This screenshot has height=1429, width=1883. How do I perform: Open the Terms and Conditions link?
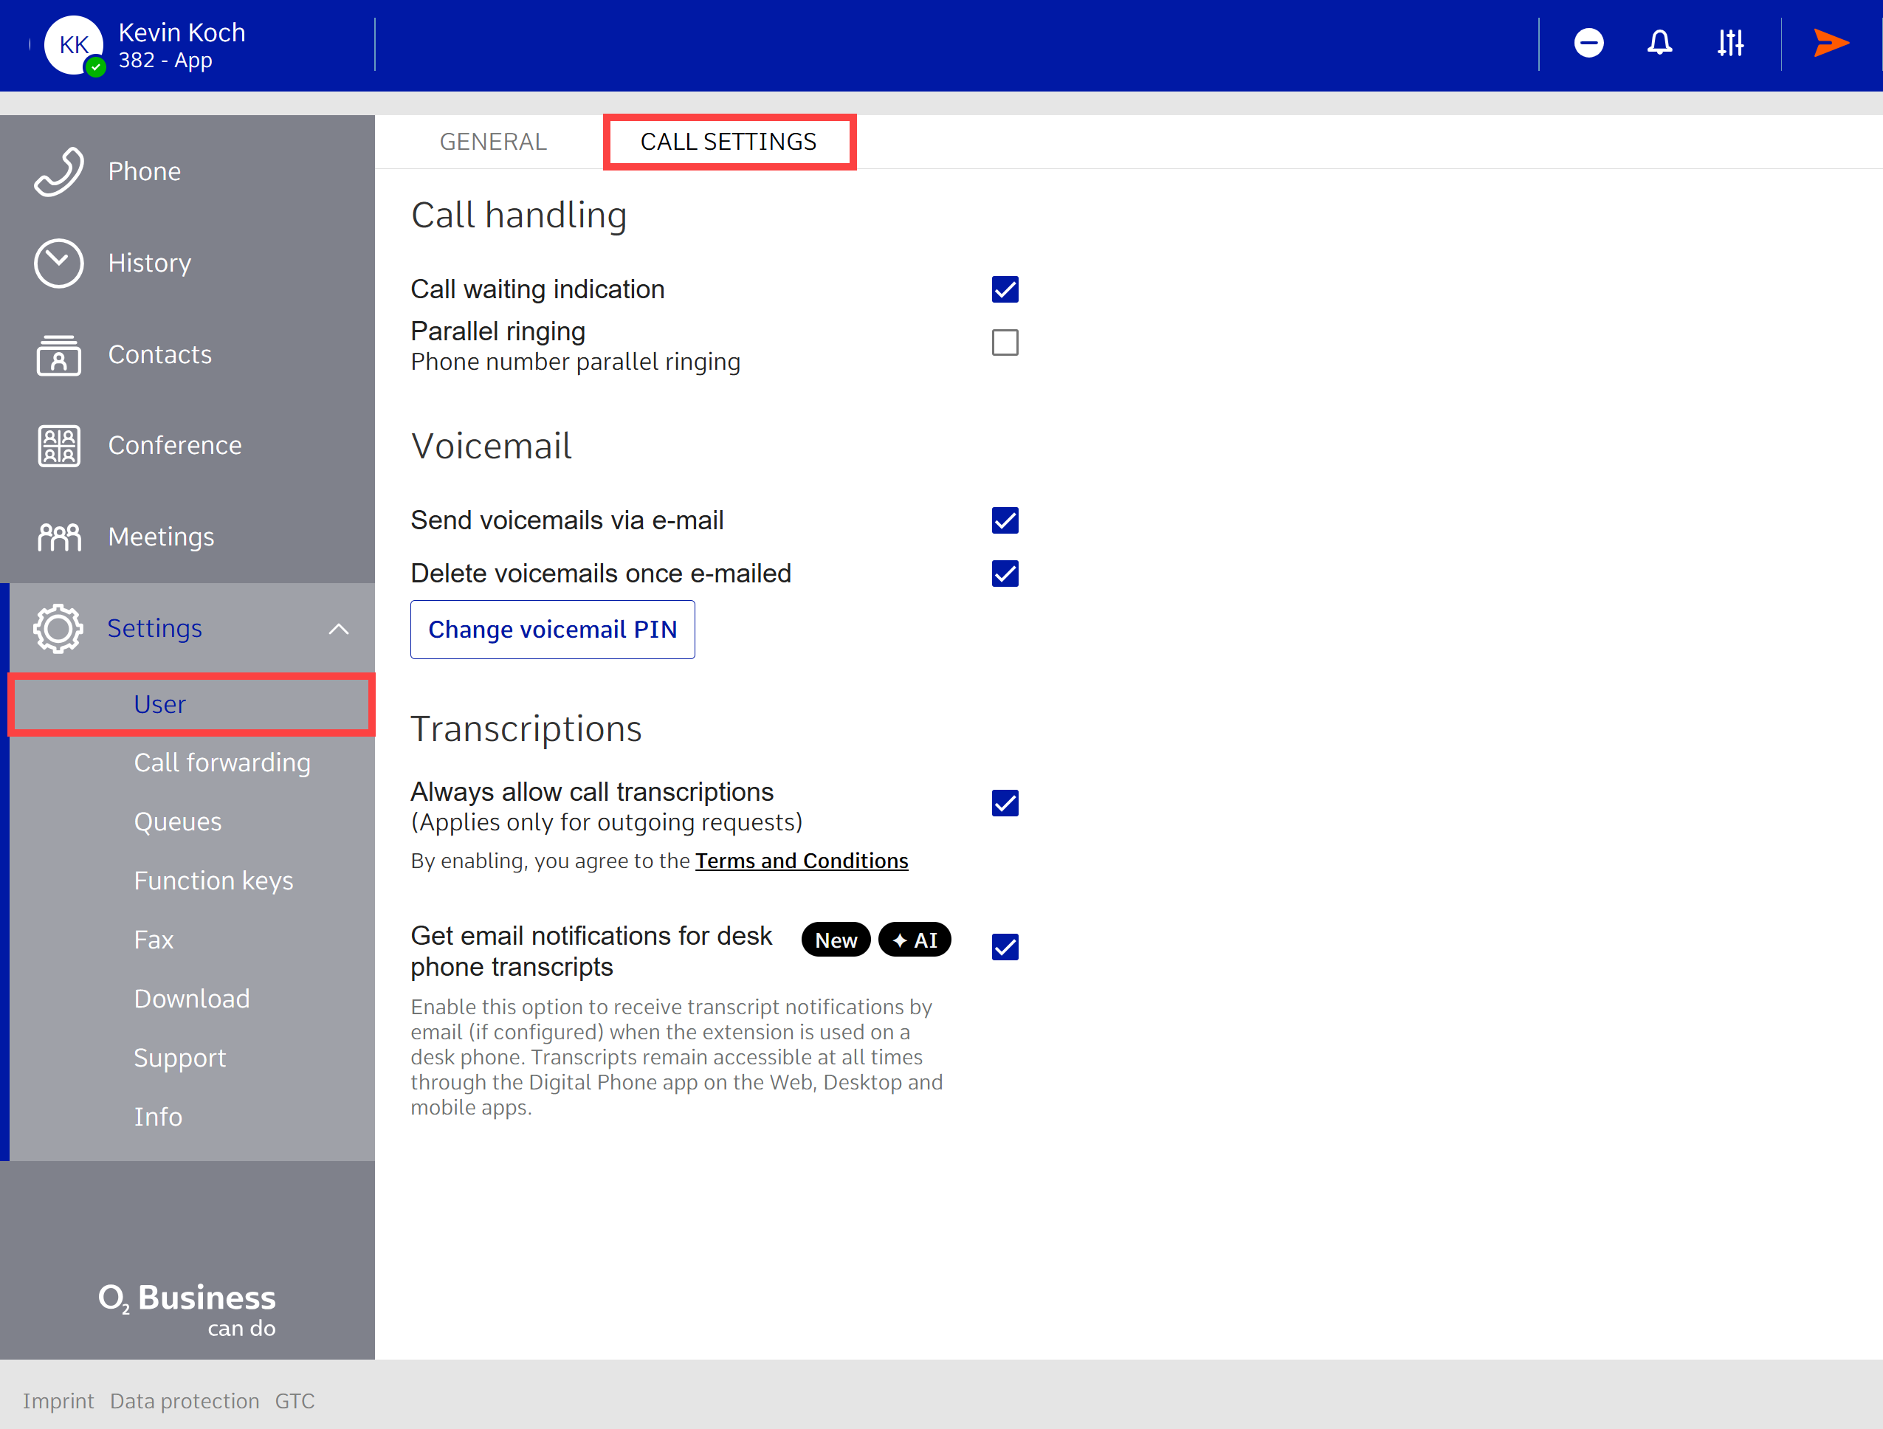pyautogui.click(x=801, y=861)
